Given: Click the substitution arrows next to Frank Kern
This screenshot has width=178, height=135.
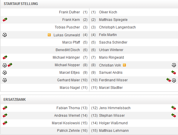Looking at the screenshot, I should tap(5, 20).
